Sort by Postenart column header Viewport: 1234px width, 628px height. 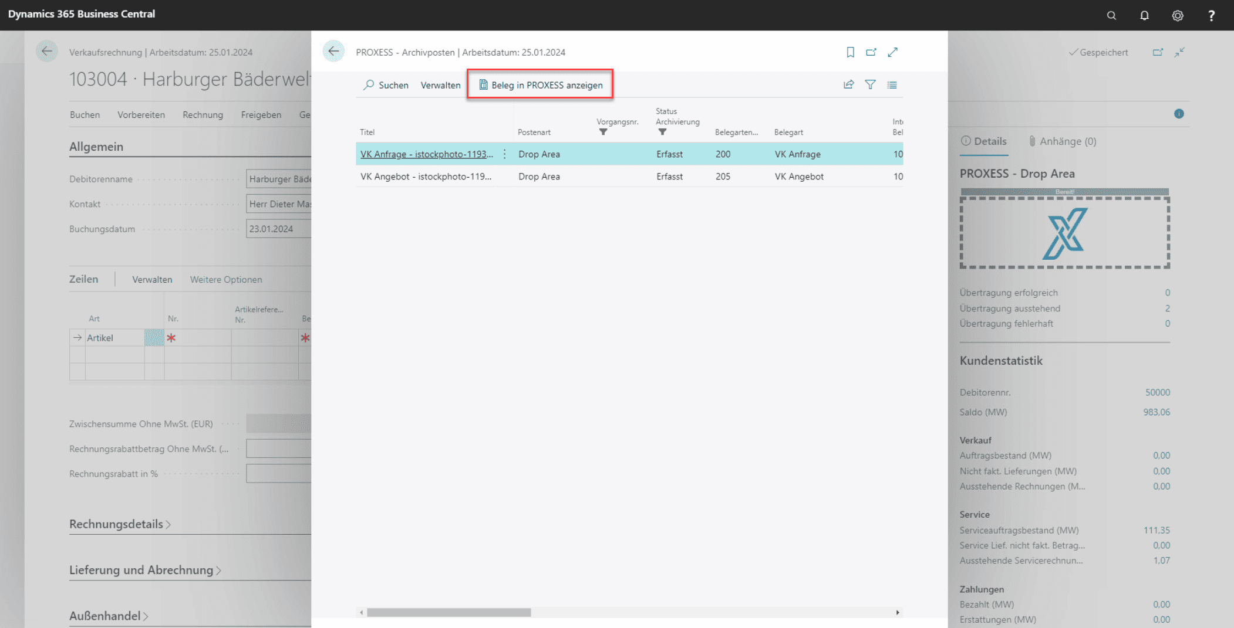click(x=534, y=132)
